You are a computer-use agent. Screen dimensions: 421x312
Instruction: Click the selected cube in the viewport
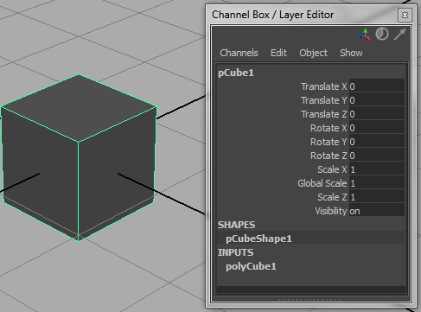click(x=79, y=157)
